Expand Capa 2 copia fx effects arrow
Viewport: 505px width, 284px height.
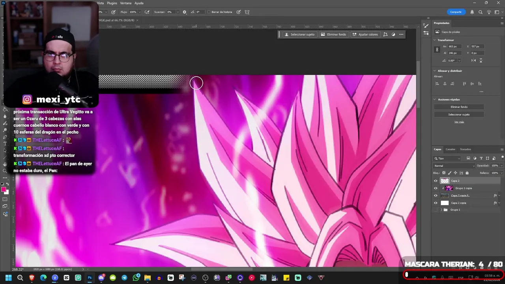500,203
